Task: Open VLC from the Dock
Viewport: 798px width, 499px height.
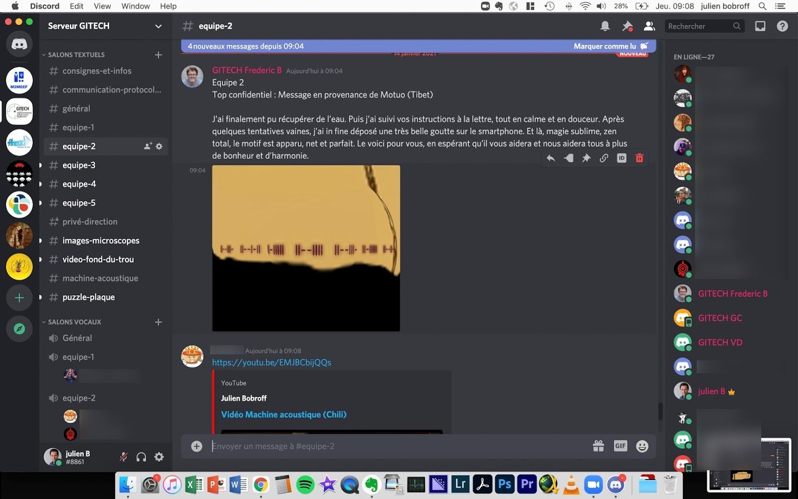Action: [571, 484]
